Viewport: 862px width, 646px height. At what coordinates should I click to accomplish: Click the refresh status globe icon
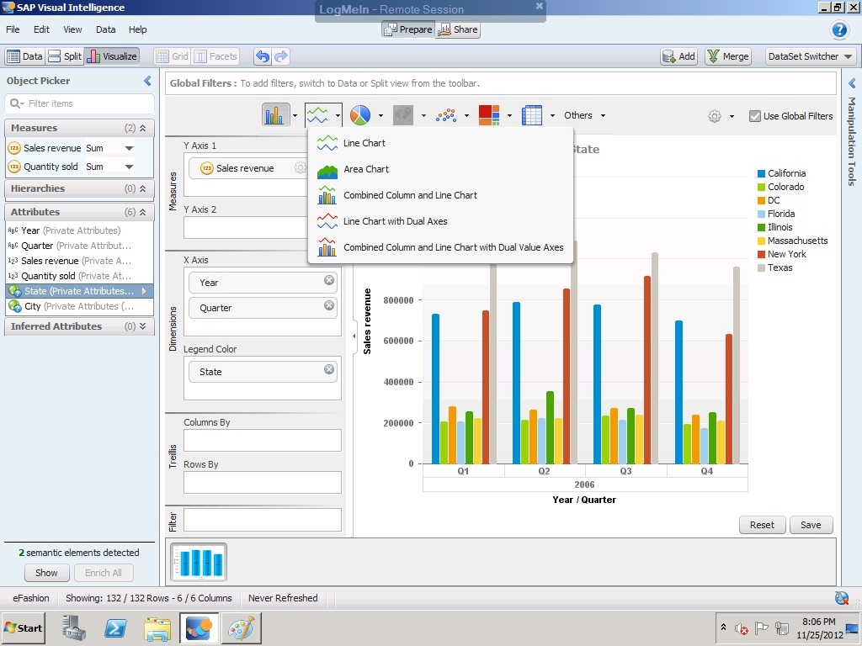pyautogui.click(x=841, y=598)
